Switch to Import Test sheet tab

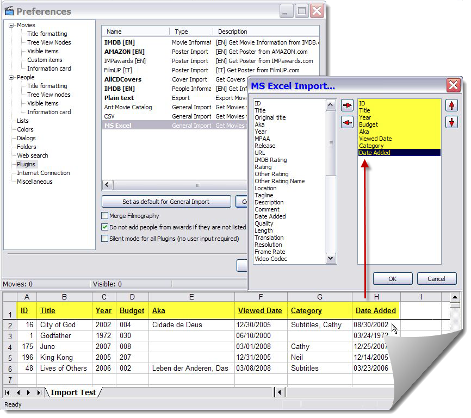tap(73, 392)
